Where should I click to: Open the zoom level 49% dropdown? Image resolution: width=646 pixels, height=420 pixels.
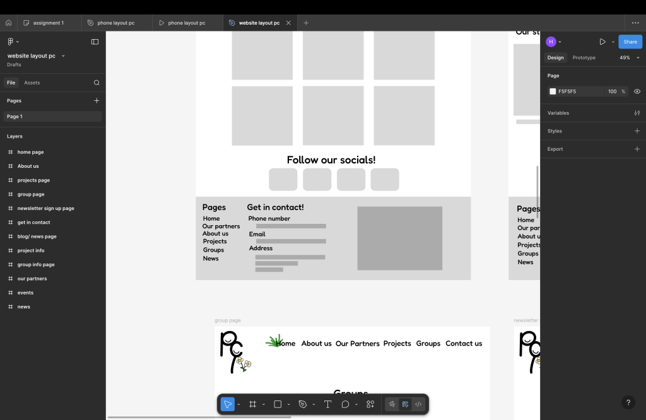click(x=628, y=57)
